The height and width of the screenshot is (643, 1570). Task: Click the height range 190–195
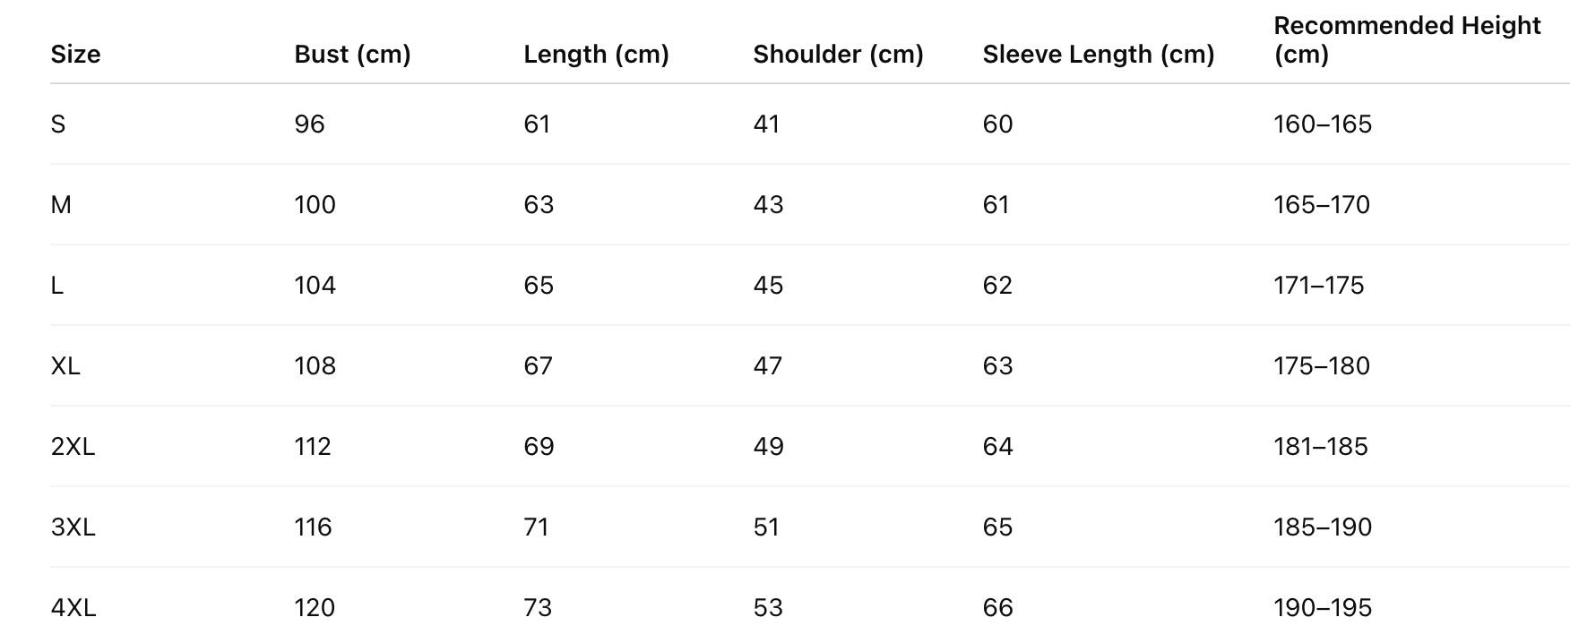1322,608
